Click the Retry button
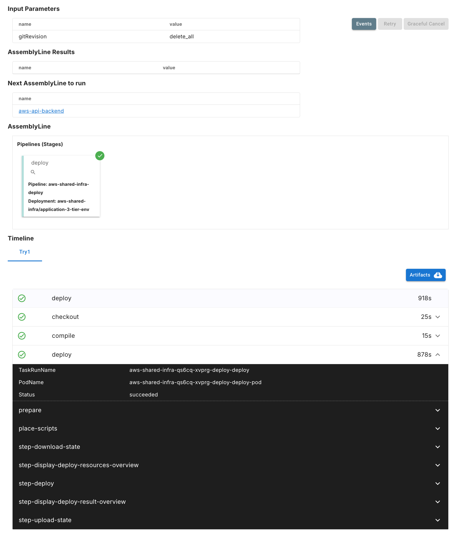The width and height of the screenshot is (452, 533). 390,24
